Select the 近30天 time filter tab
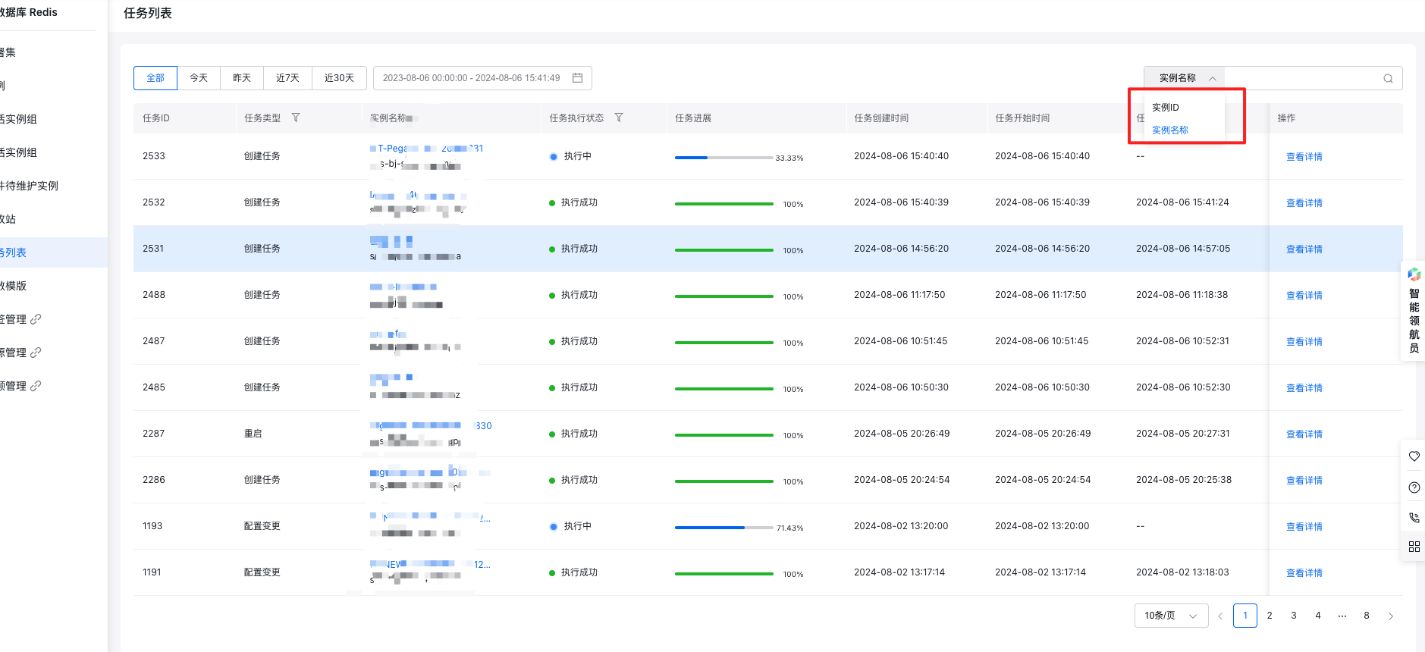The width and height of the screenshot is (1425, 652). tap(339, 78)
